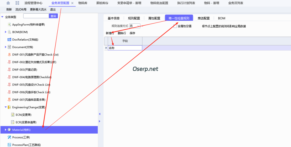Open the 流程管理中心 top tab

(34, 3)
